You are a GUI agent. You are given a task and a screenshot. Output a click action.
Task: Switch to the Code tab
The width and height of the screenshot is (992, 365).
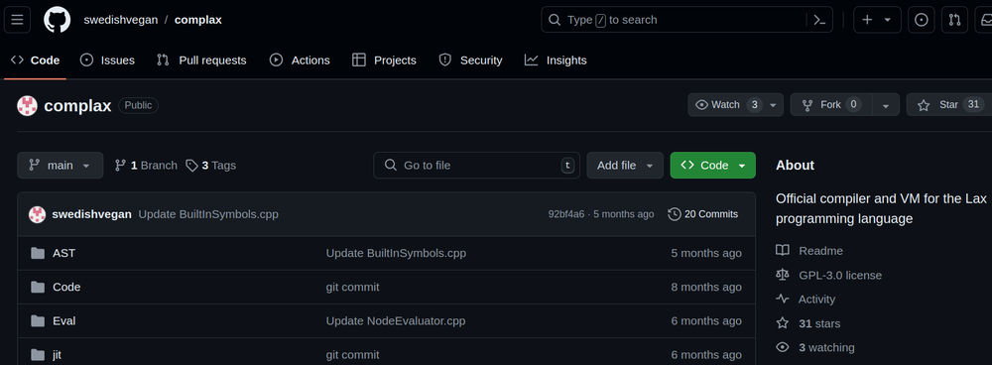36,61
